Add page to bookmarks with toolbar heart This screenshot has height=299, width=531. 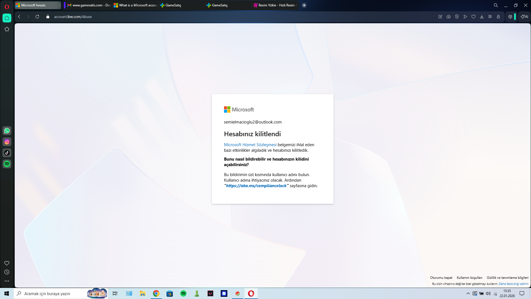pyautogui.click(x=473, y=17)
